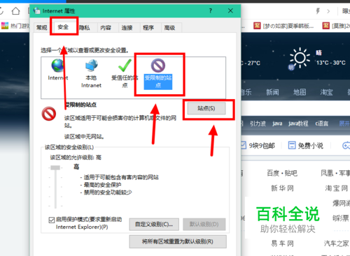The height and width of the screenshot is (256, 350).
Task: Click 将所有区域重置为默认级别(R) button
Action: click(178, 241)
